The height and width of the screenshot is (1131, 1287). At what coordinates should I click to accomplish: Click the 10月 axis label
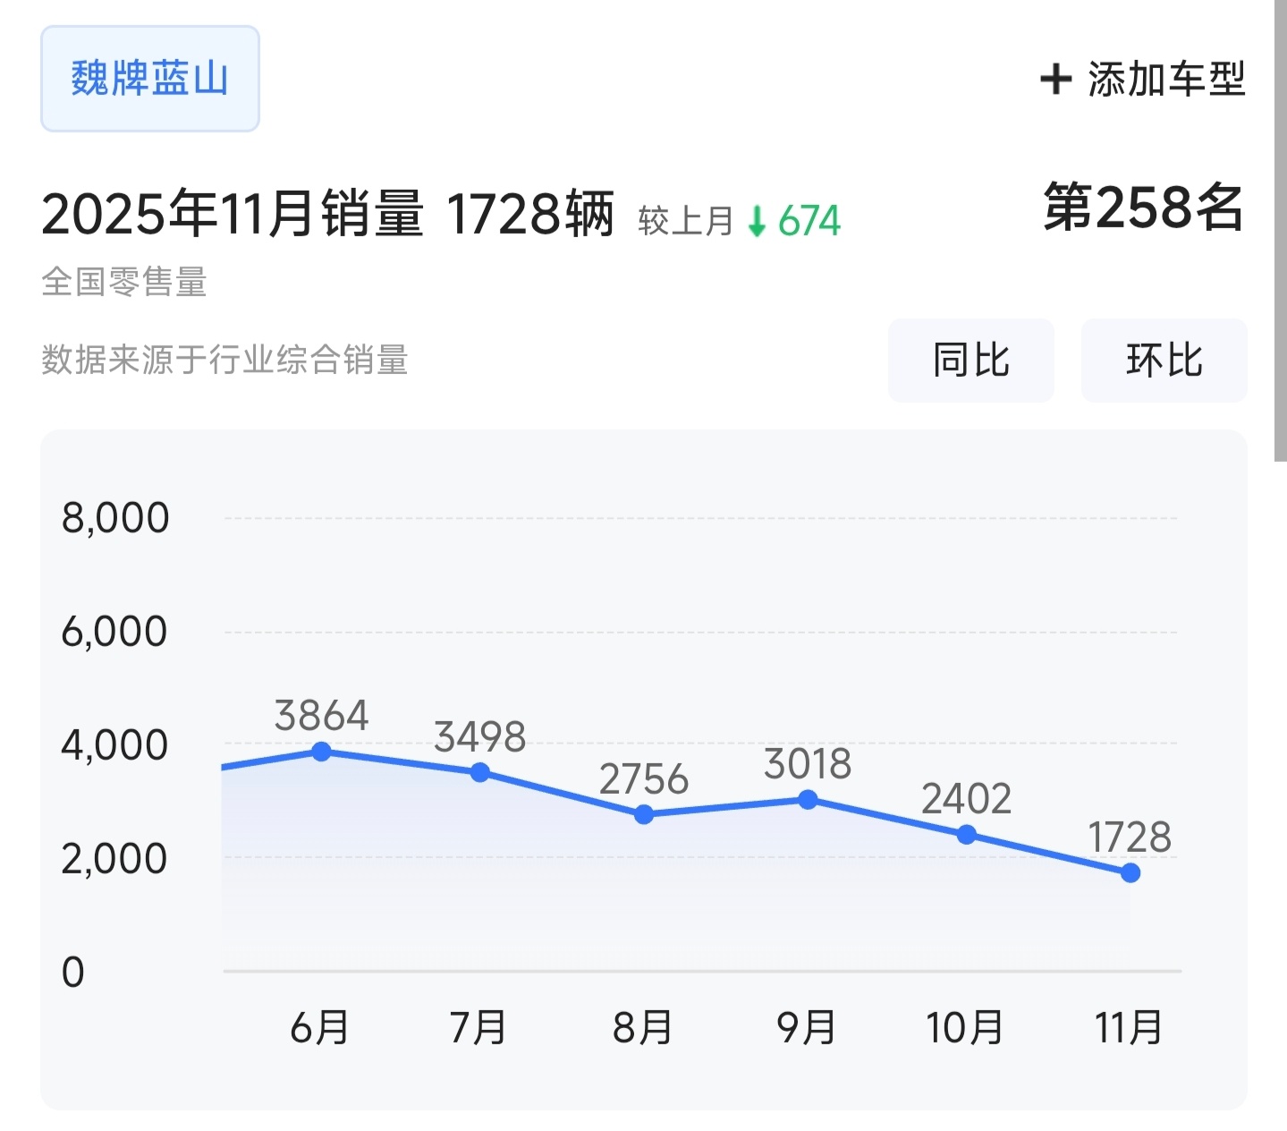pyautogui.click(x=965, y=1027)
